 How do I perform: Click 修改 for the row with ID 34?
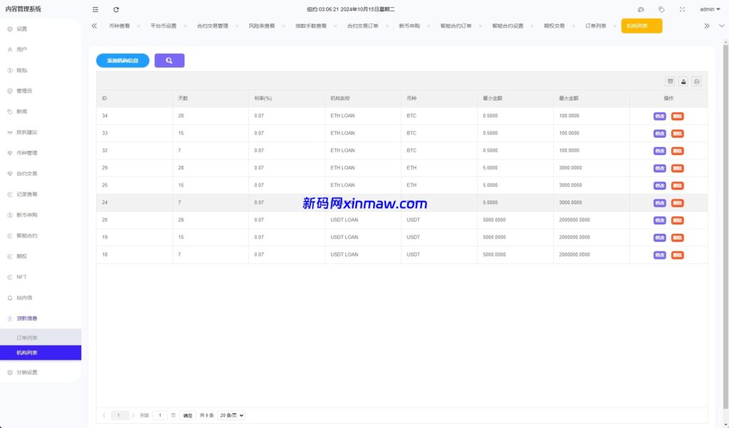[x=659, y=116]
